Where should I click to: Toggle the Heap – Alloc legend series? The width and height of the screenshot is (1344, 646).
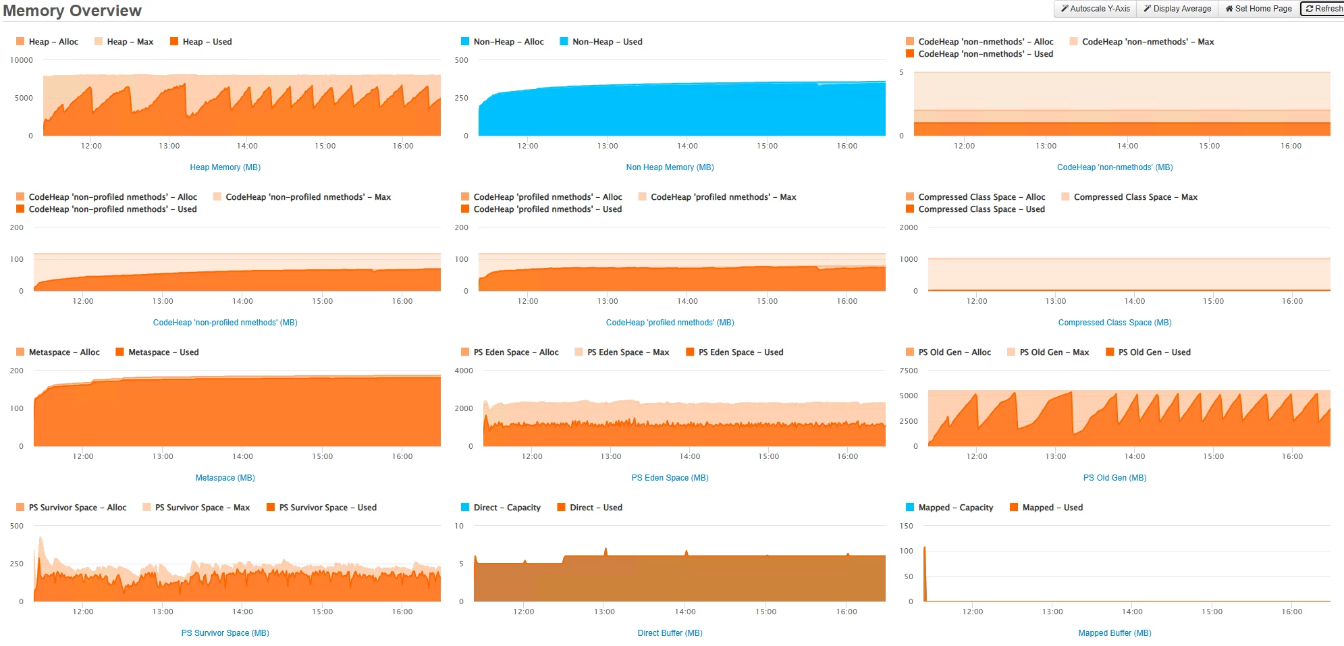(47, 42)
